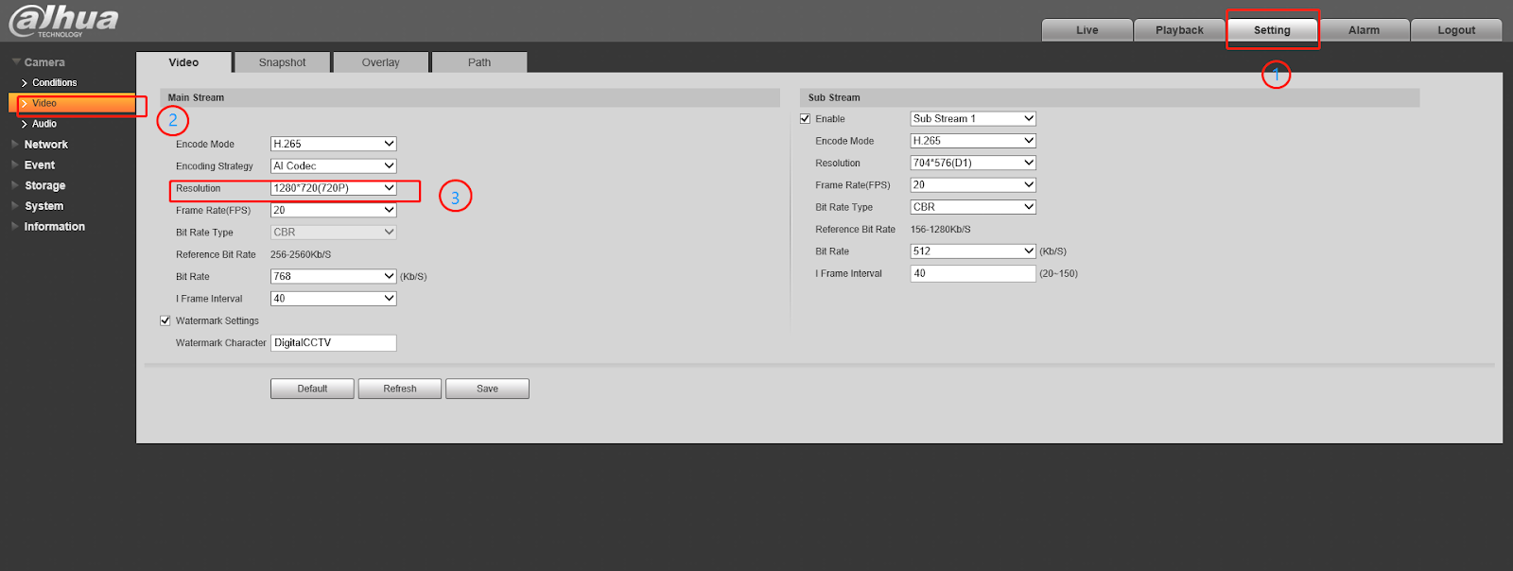This screenshot has height=571, width=1513.
Task: Open Sub Stream Bit Rate Type dropdown
Action: (x=972, y=207)
